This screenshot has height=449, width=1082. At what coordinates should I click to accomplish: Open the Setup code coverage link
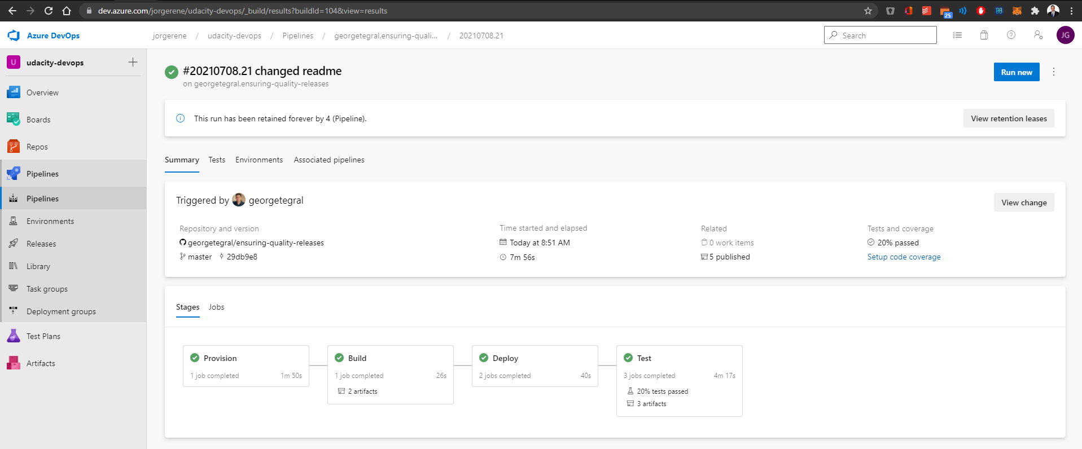[904, 257]
